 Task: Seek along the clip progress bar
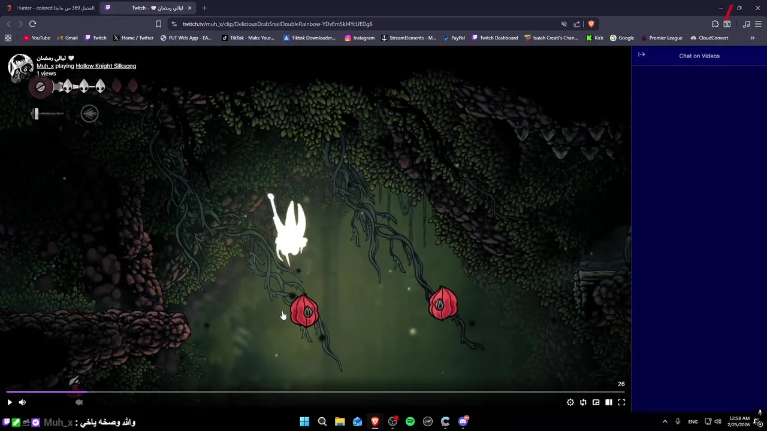tap(315, 392)
